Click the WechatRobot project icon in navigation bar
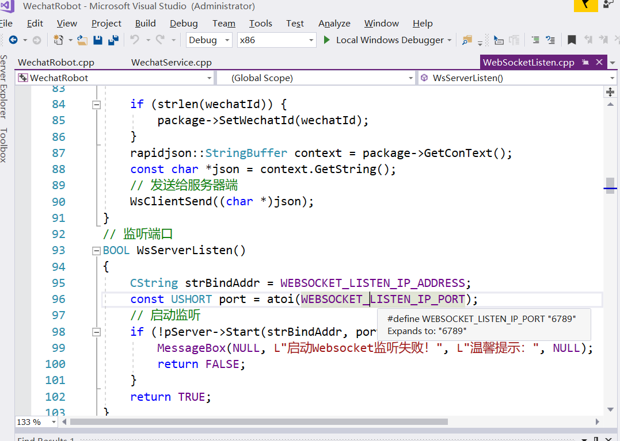The image size is (620, 441). click(23, 78)
